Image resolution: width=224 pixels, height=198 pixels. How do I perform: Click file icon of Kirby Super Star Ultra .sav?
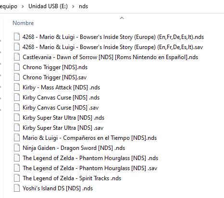[x=17, y=127]
